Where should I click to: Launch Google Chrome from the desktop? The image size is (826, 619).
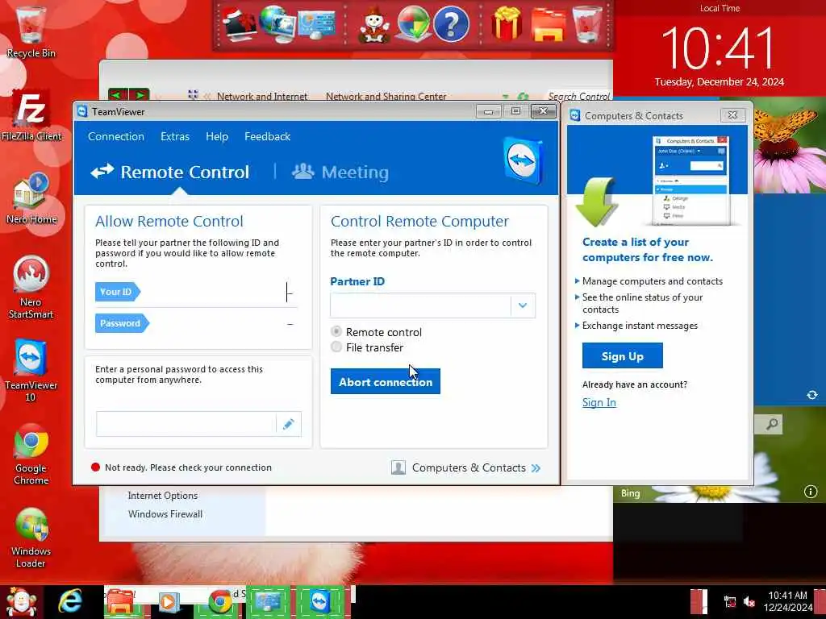coord(31,454)
